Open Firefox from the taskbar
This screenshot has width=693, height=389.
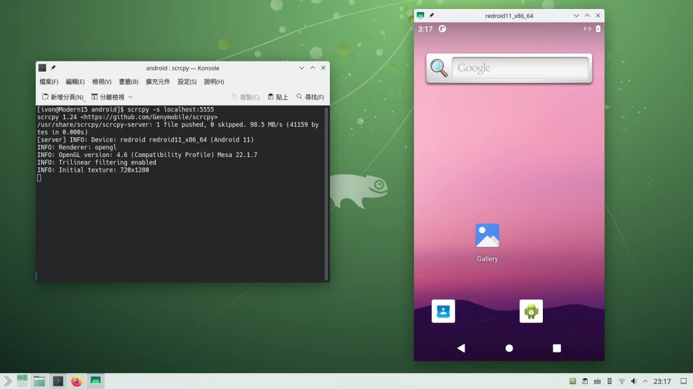tap(77, 381)
